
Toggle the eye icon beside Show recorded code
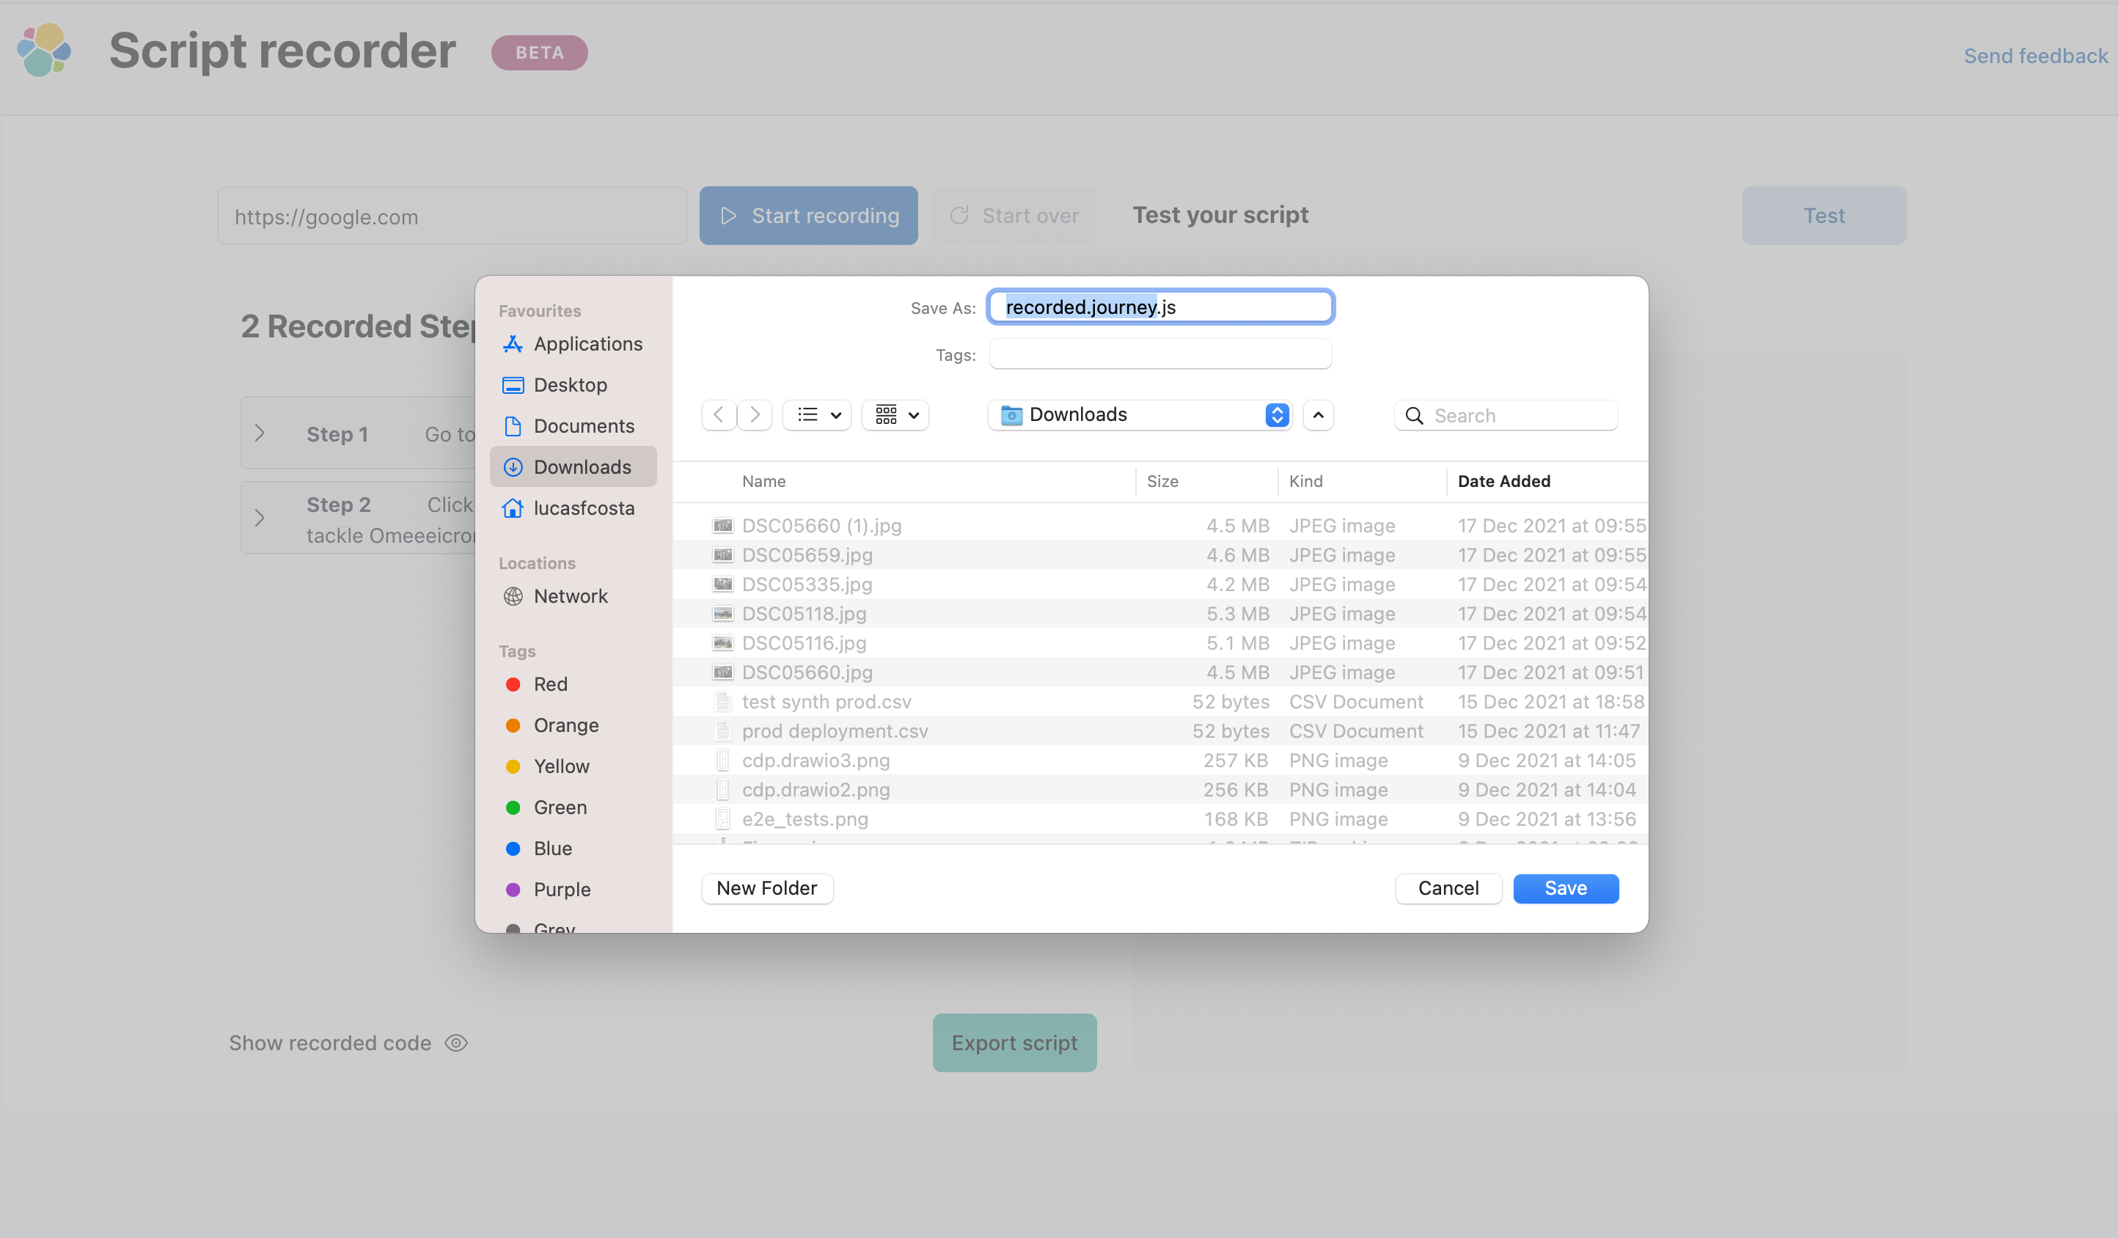point(456,1043)
